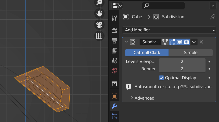Viewport: 219px width, 122px height.
Task: Click Render levels value slider
Action: 182,69
